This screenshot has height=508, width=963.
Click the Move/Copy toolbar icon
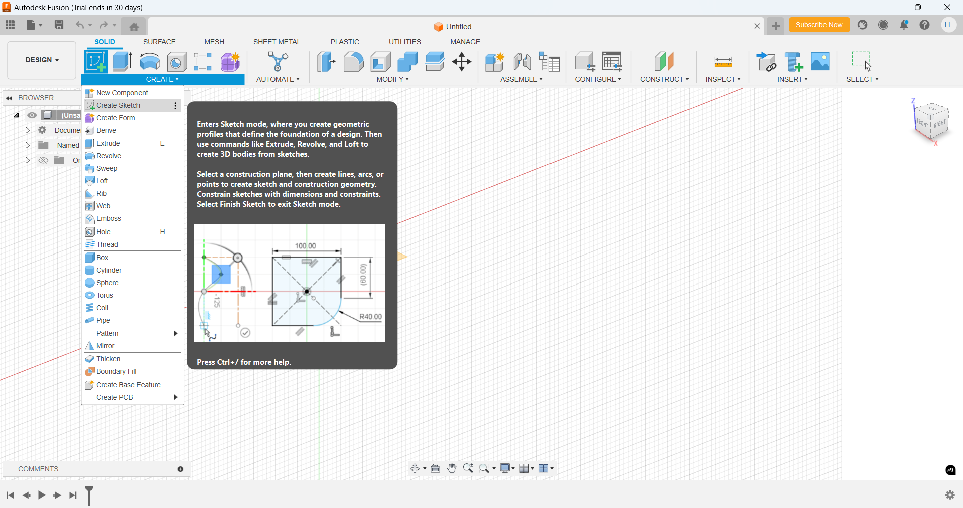462,62
